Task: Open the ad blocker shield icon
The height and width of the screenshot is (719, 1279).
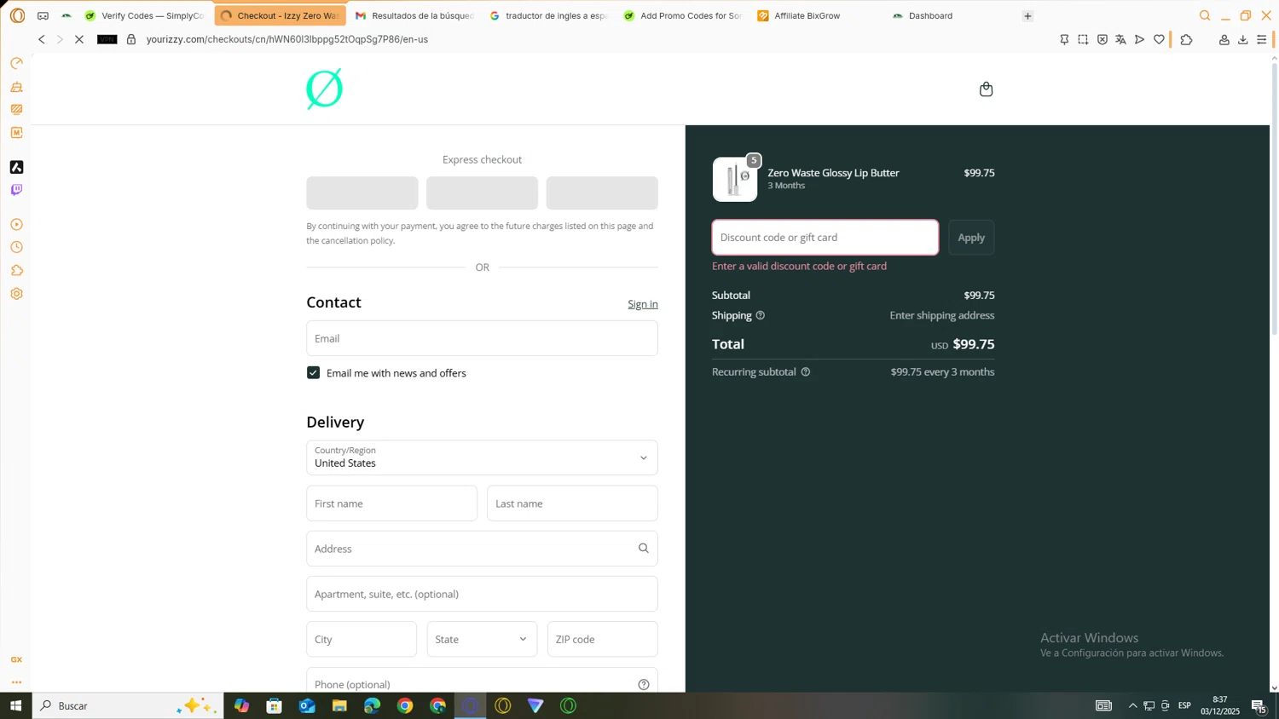Action: point(1102,39)
